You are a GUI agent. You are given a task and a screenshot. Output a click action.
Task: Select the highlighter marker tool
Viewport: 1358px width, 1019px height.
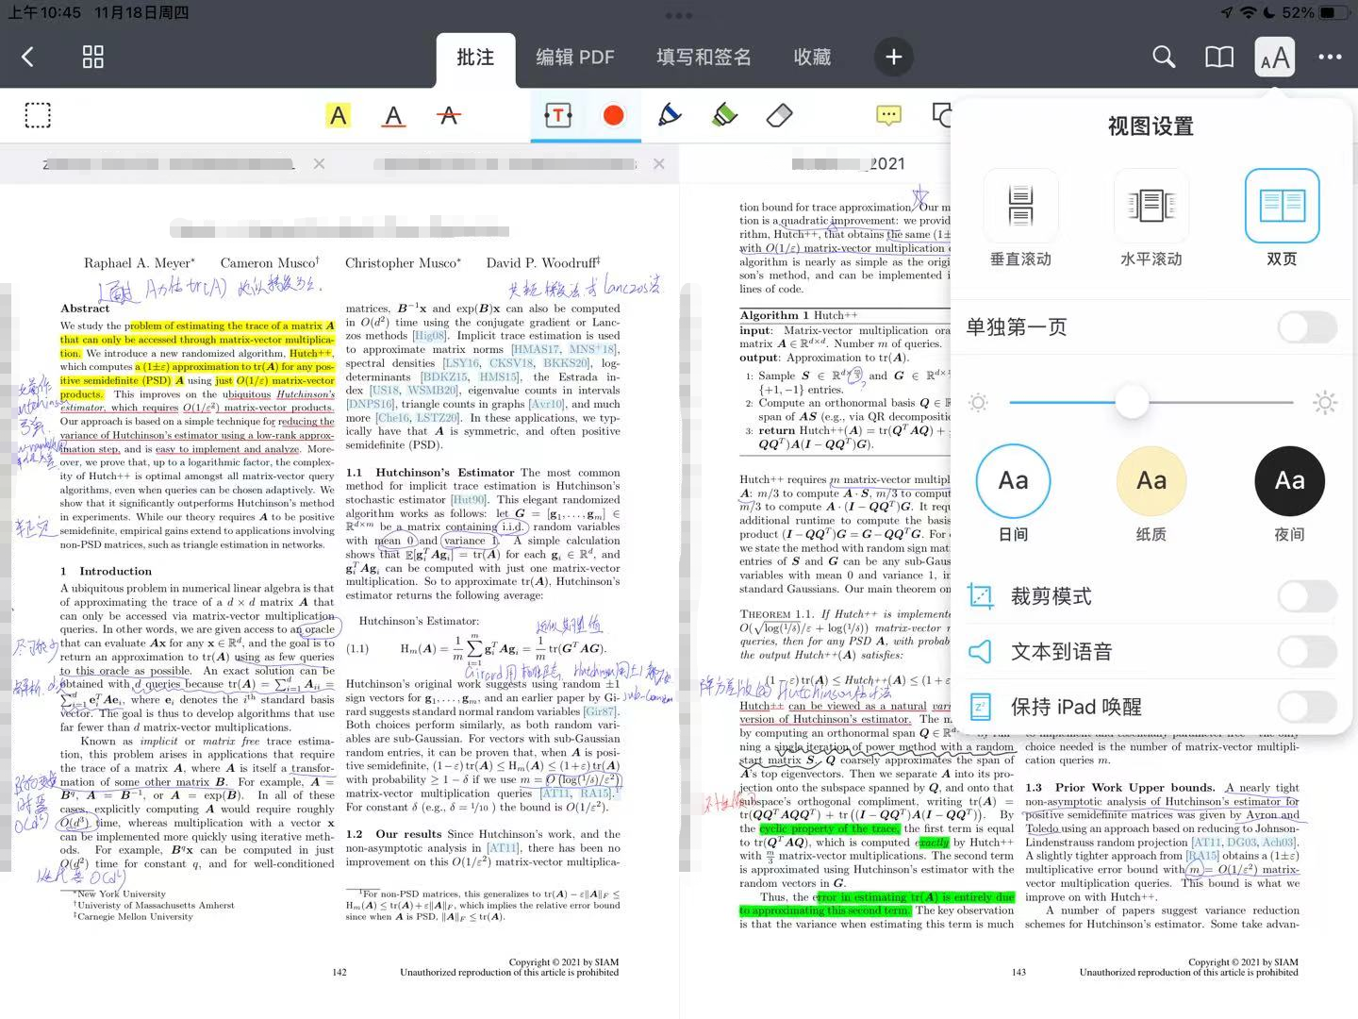pos(723,115)
